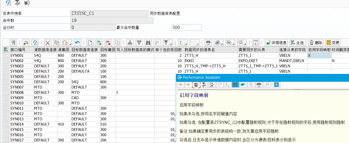349x143 pixels.
Task: Click the Sort Ascending icon
Action: 130,43
